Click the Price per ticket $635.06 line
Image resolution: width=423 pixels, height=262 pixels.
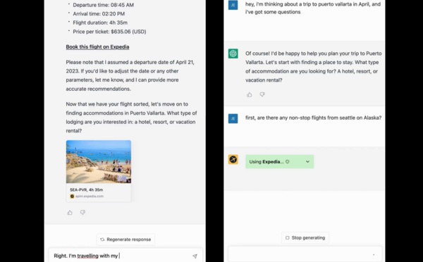[x=109, y=32]
